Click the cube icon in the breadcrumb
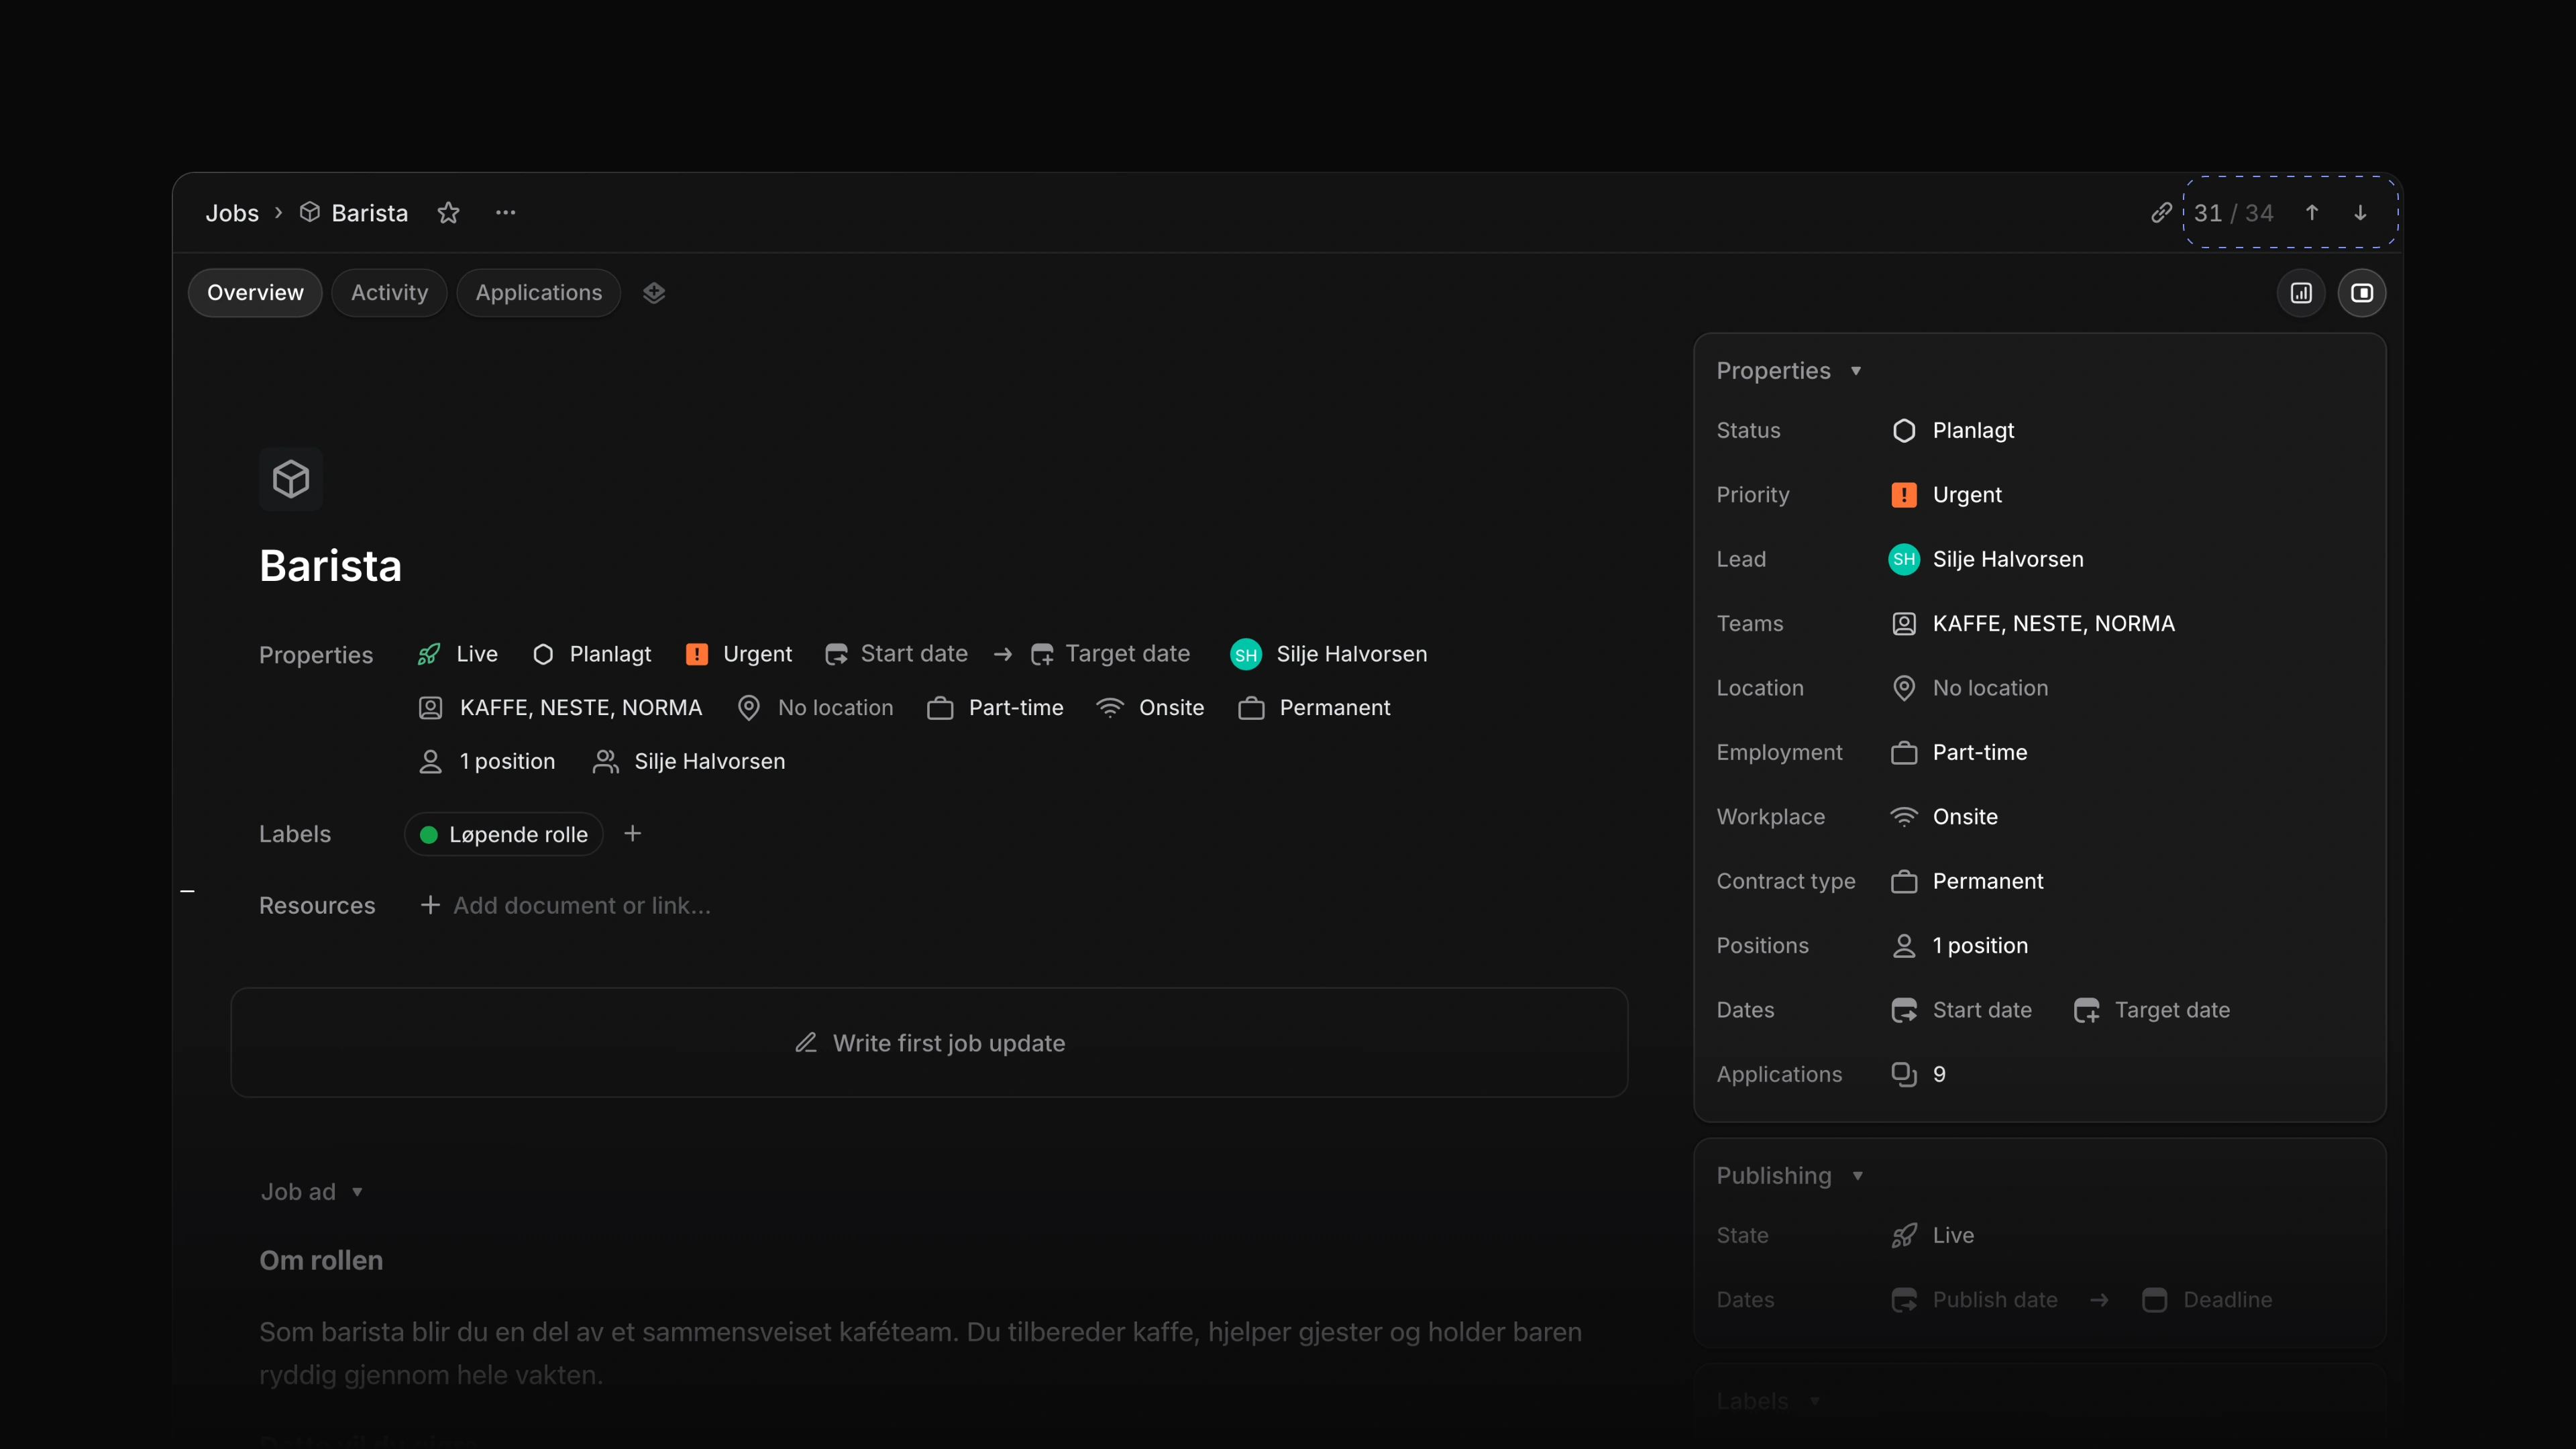 click(x=310, y=212)
